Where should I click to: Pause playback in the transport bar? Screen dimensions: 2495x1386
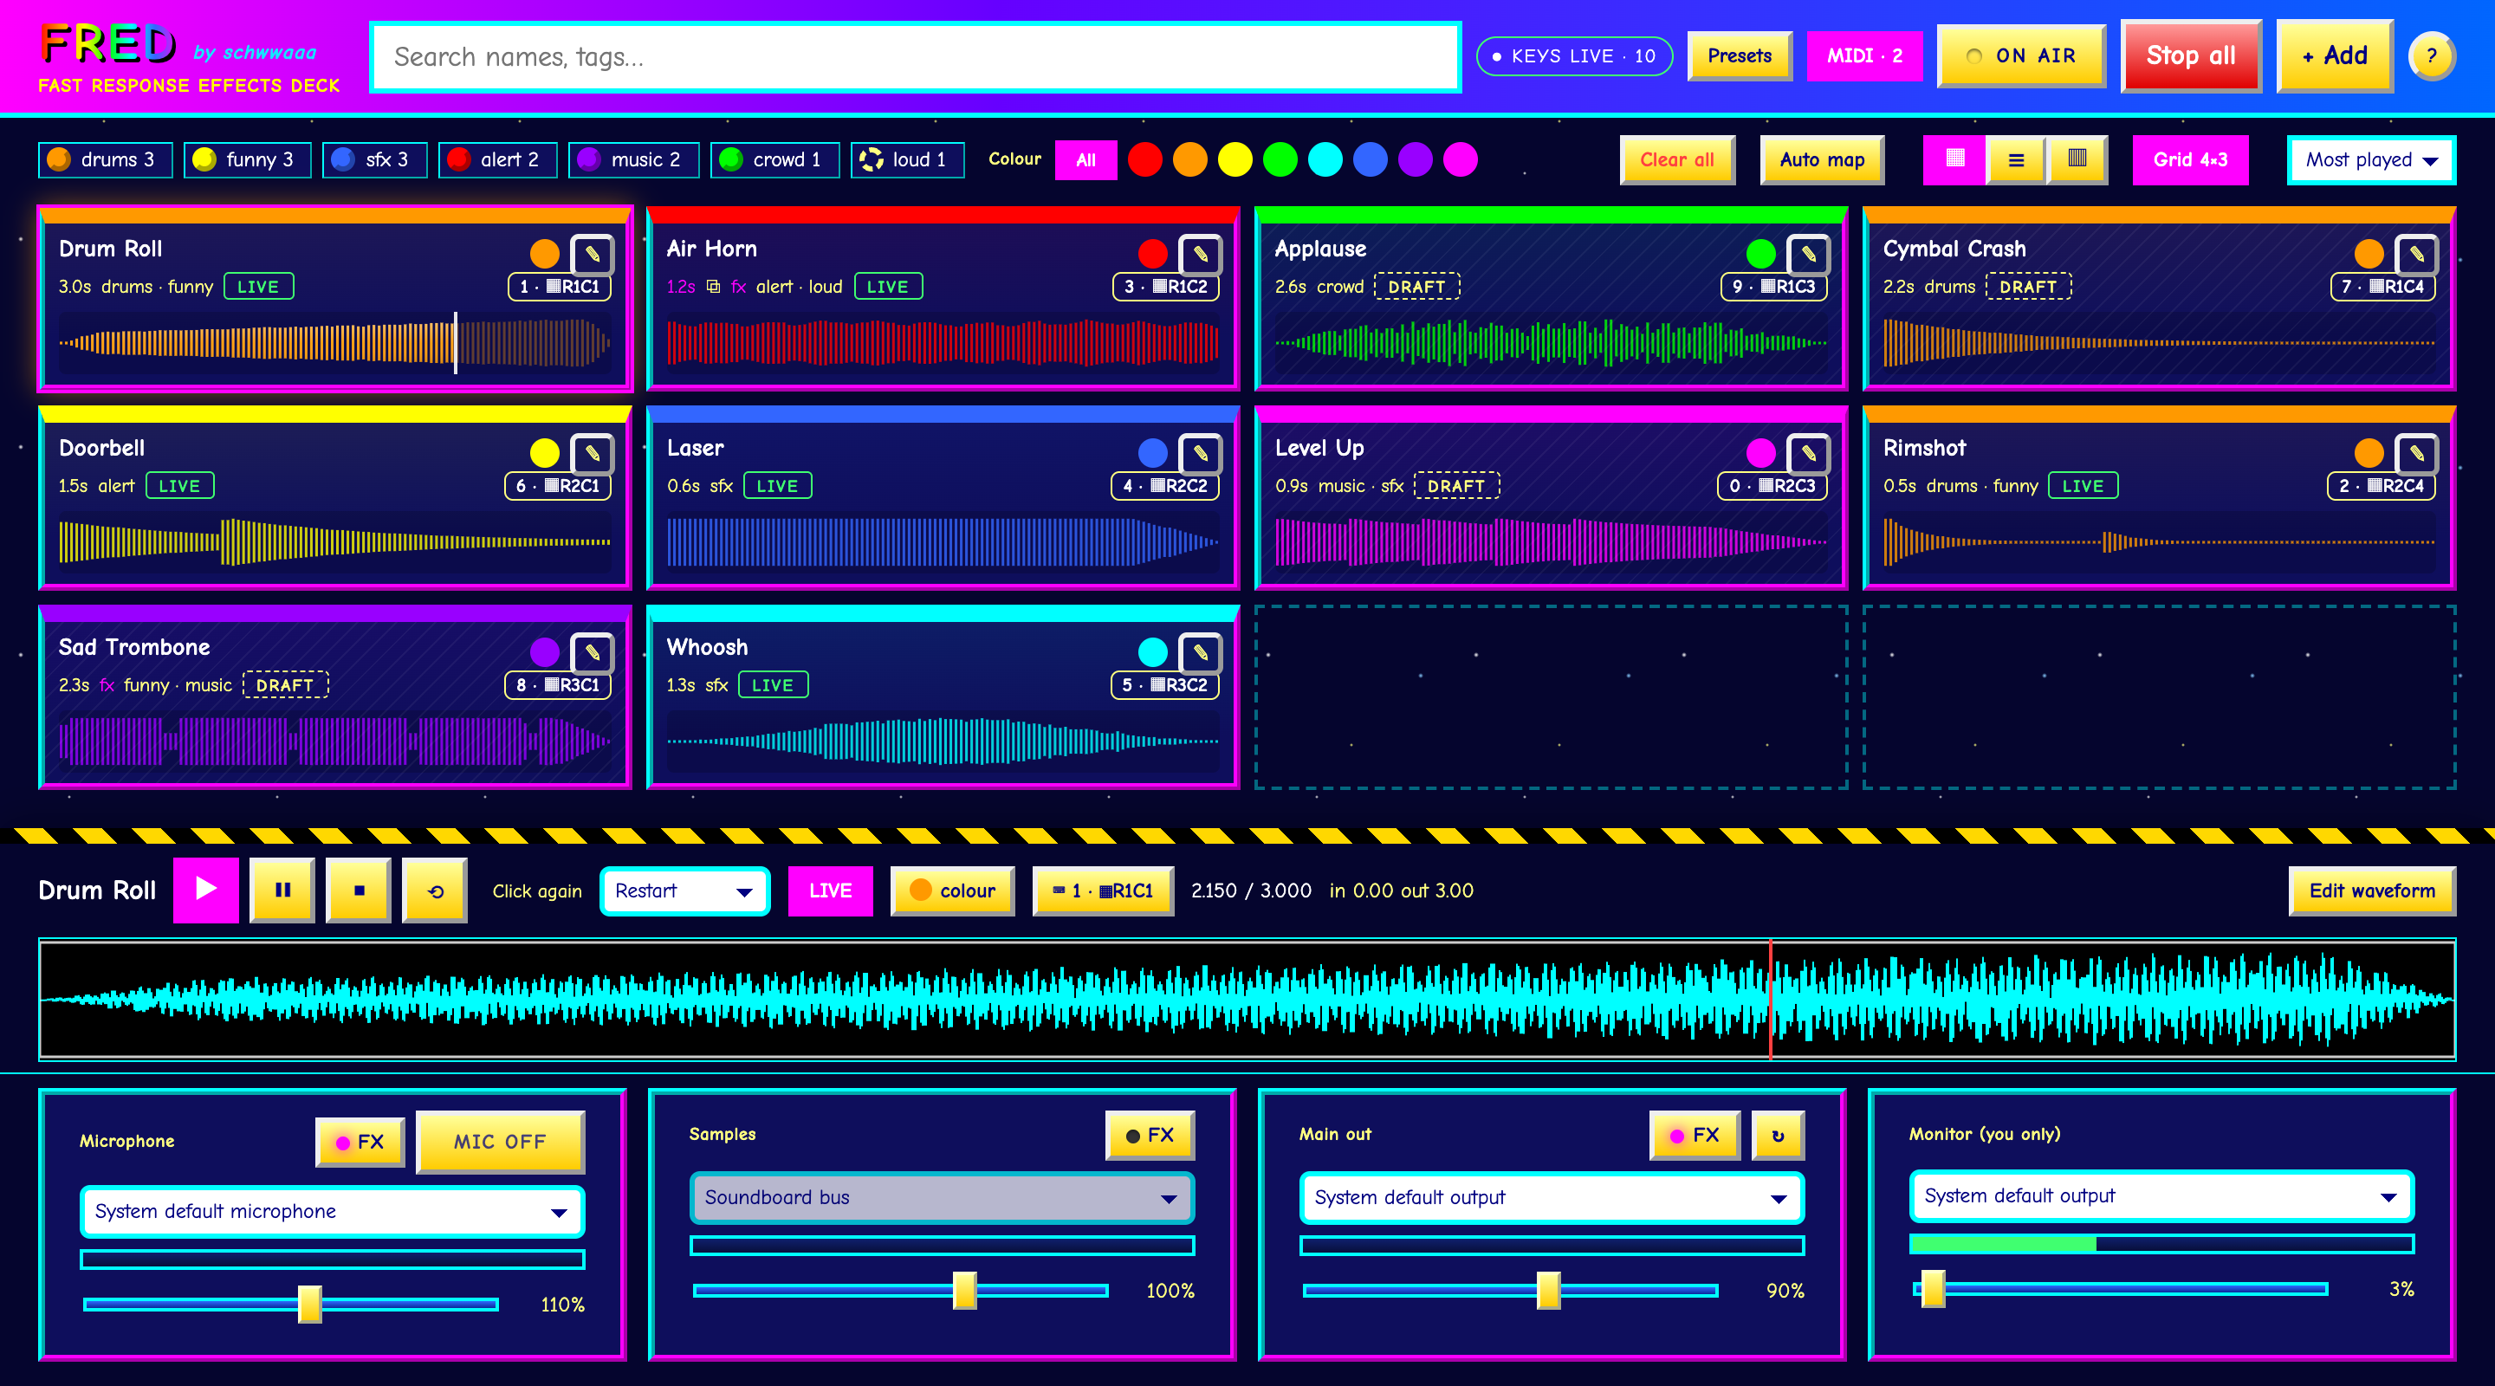pos(282,889)
